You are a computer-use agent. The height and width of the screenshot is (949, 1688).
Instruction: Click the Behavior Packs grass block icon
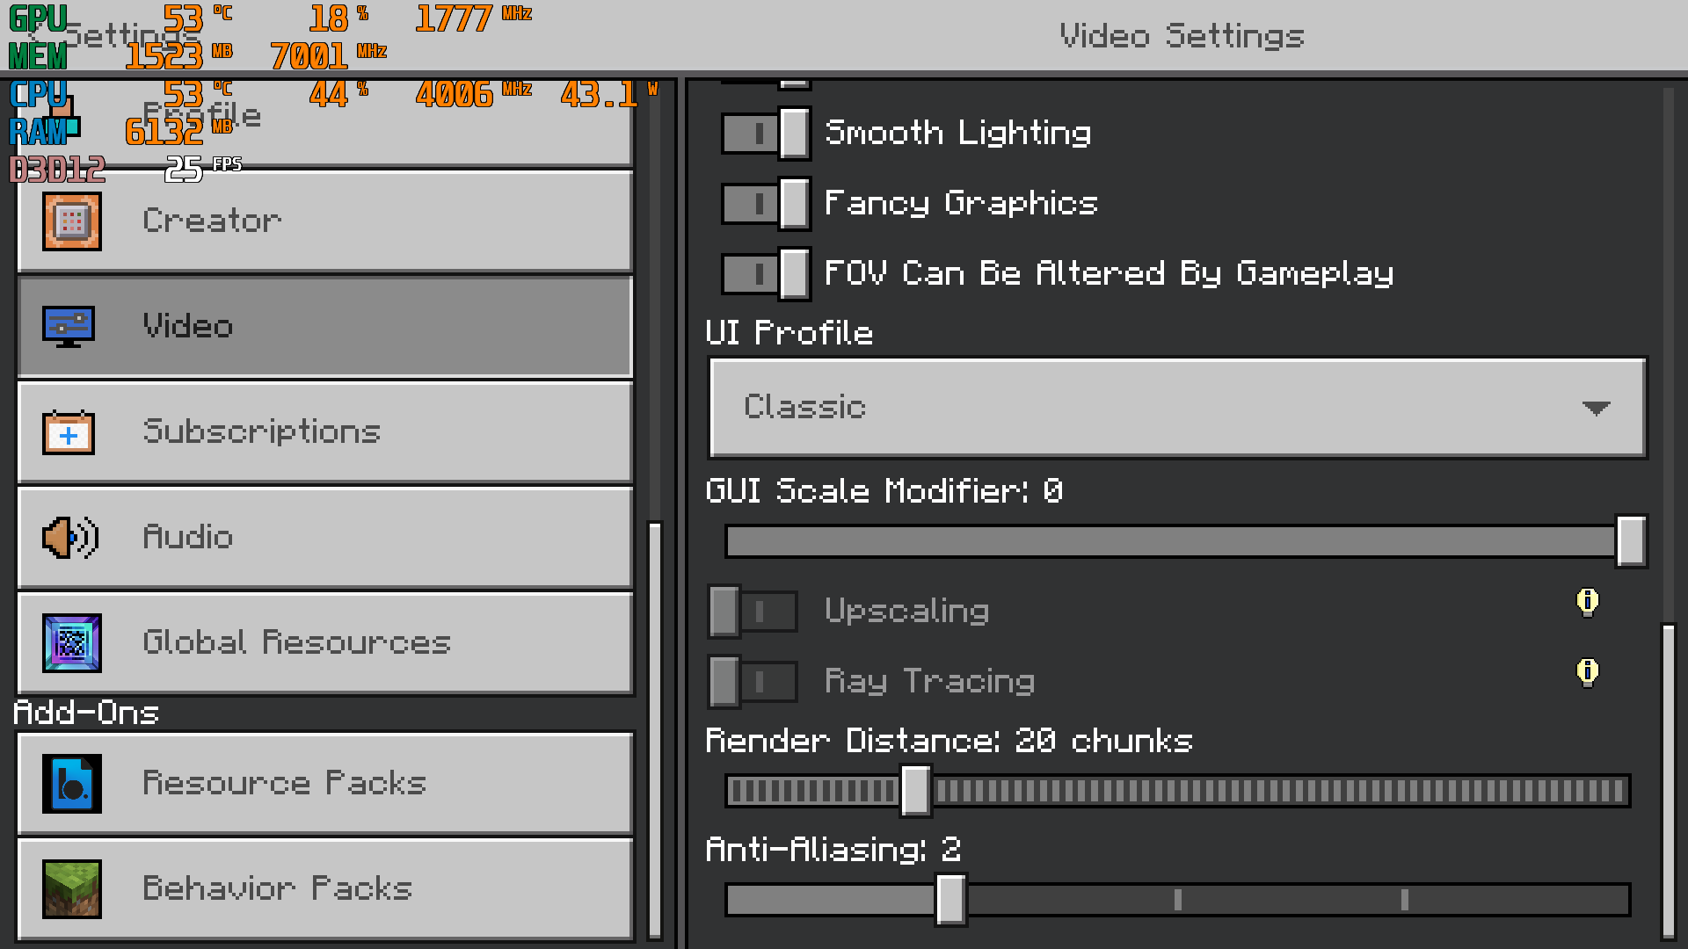[72, 888]
